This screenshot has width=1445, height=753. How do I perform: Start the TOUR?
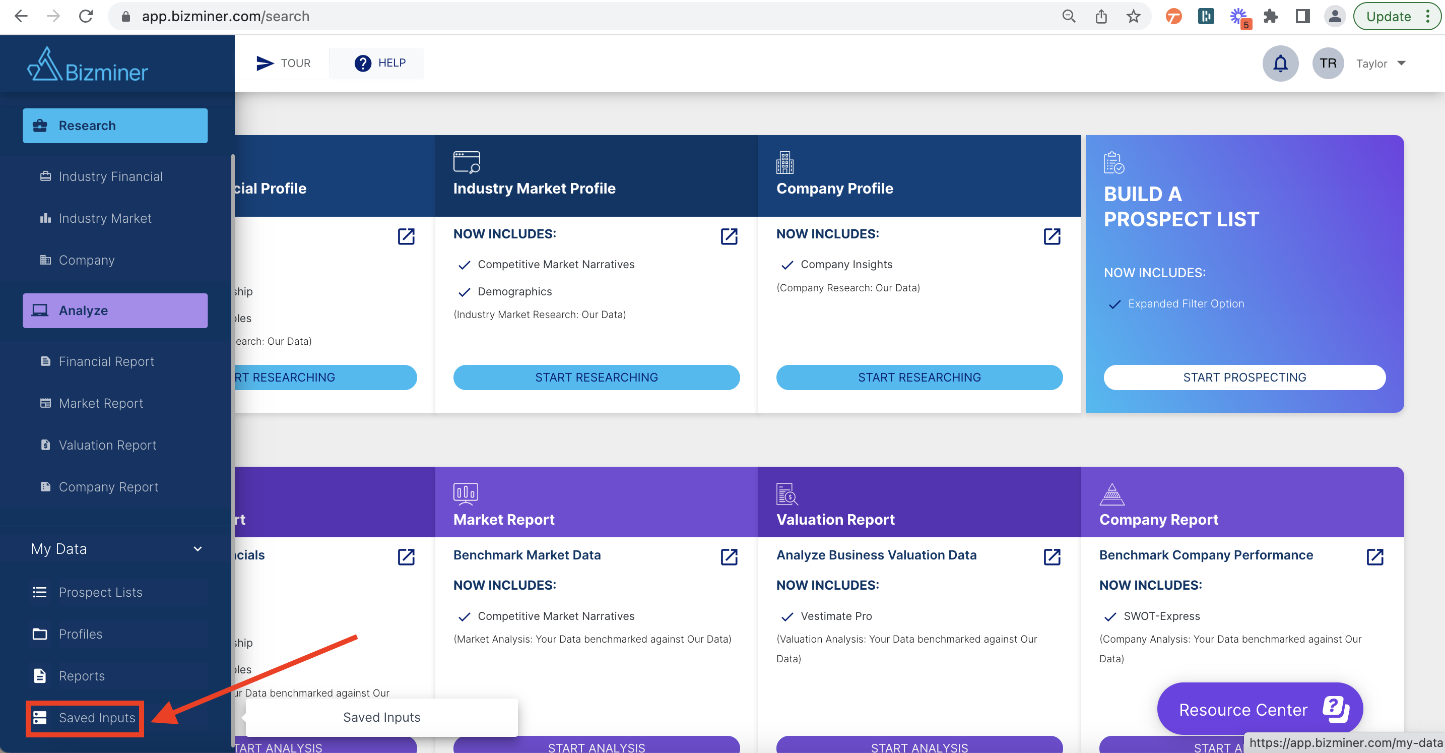pyautogui.click(x=283, y=64)
